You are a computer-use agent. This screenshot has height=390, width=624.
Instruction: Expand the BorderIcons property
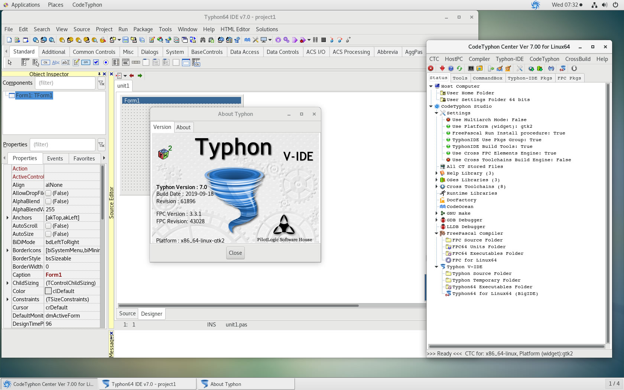click(x=7, y=250)
